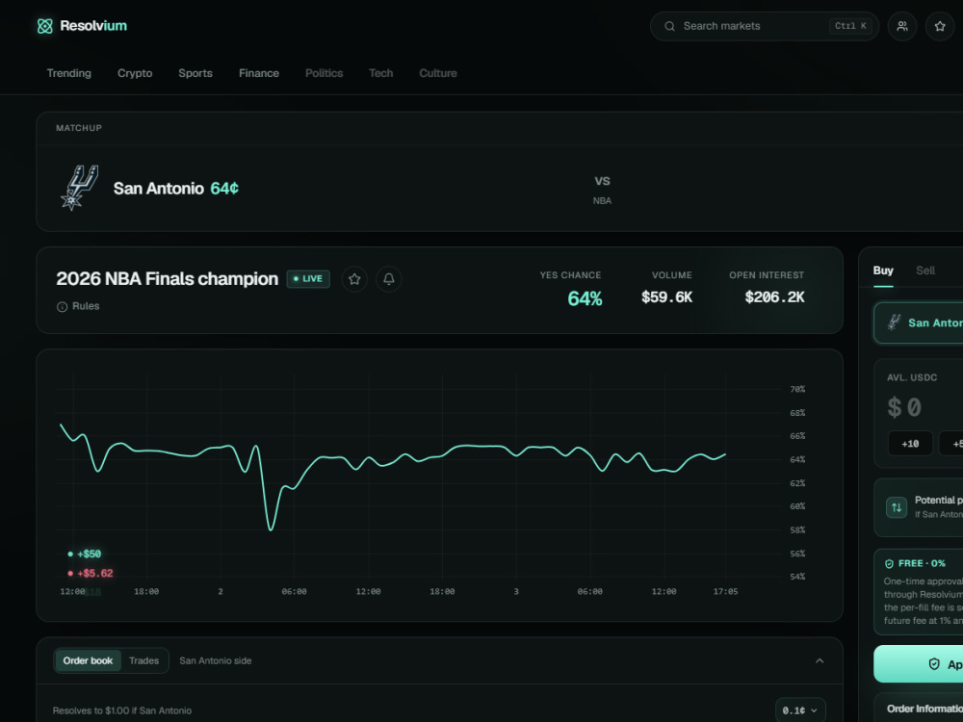Open the Crypto category

[x=135, y=73]
